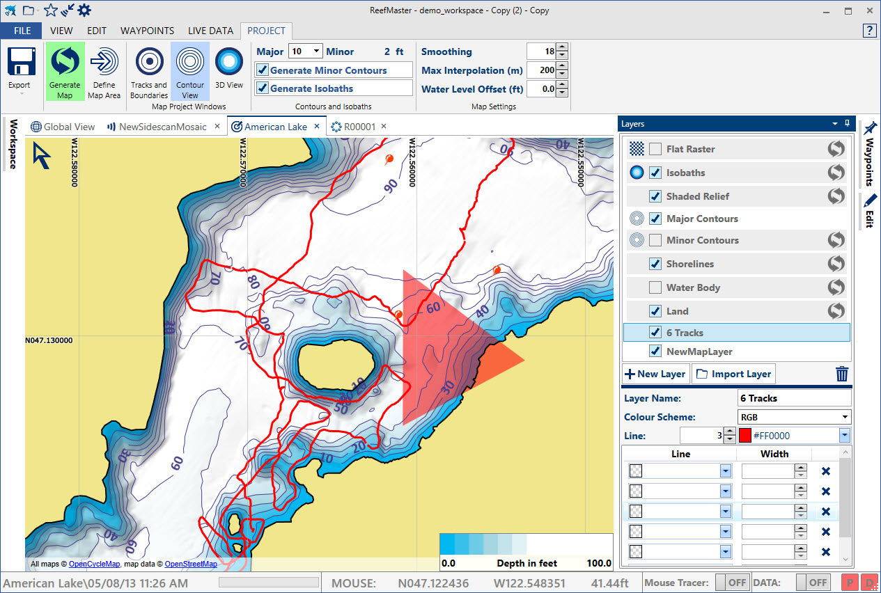
Task: Delete layer using the trash can icon
Action: (x=842, y=374)
